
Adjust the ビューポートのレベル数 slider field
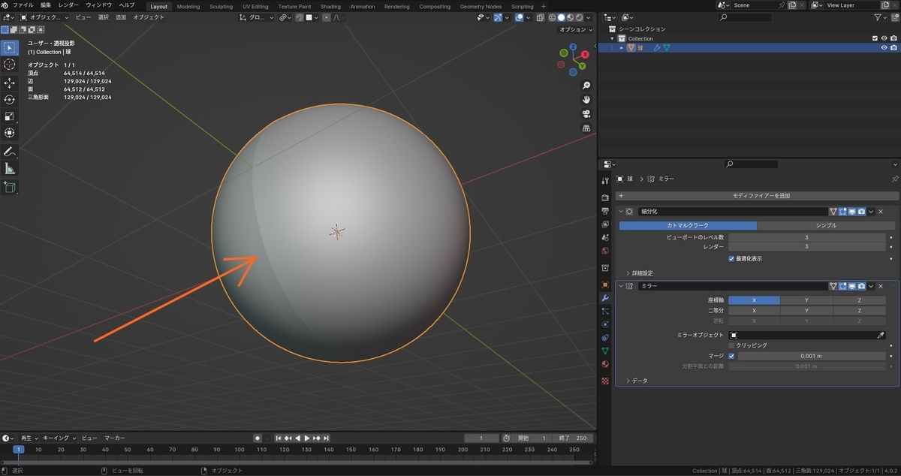click(x=806, y=237)
